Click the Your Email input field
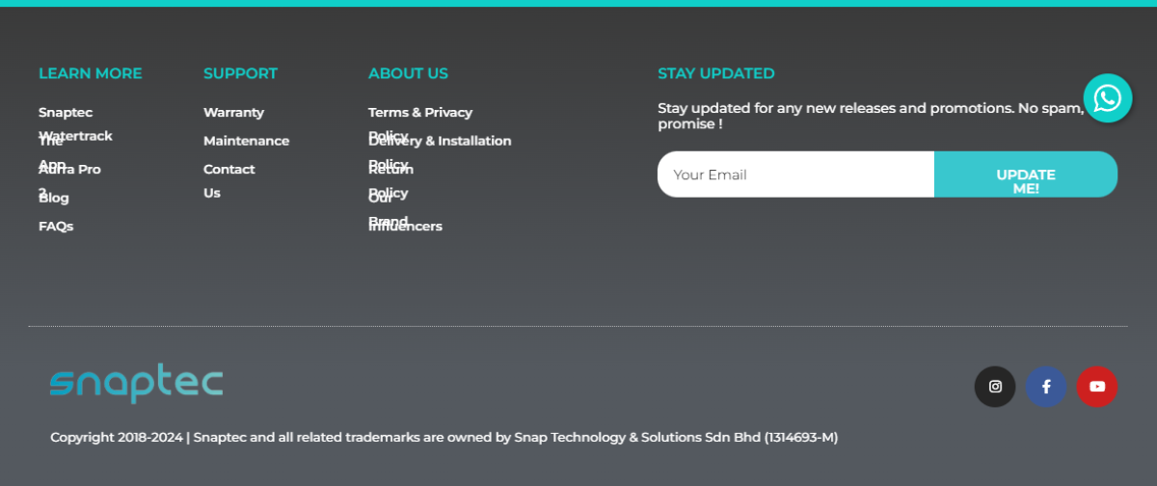Image resolution: width=1157 pixels, height=486 pixels. tap(796, 175)
